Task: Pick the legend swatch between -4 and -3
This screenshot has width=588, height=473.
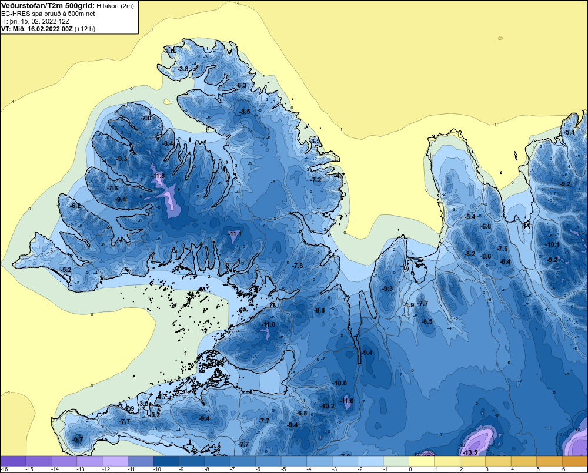Action: coord(319,461)
